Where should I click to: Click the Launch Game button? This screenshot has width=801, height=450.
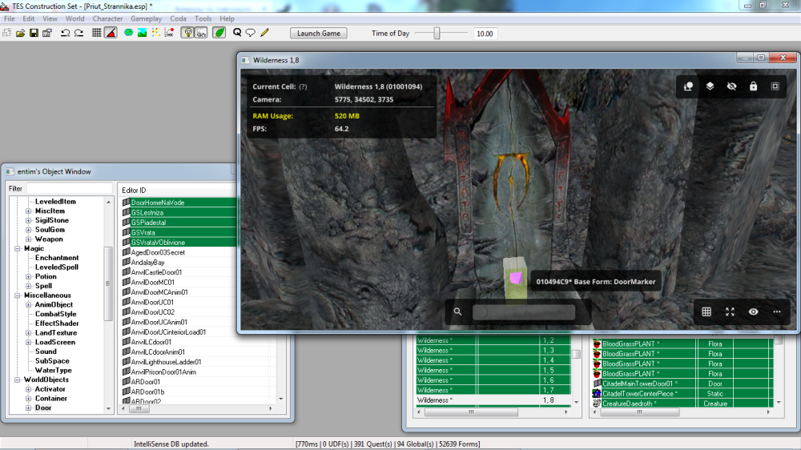[319, 33]
